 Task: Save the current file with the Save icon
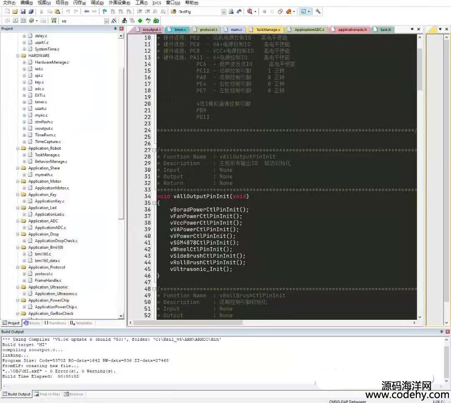(23, 12)
